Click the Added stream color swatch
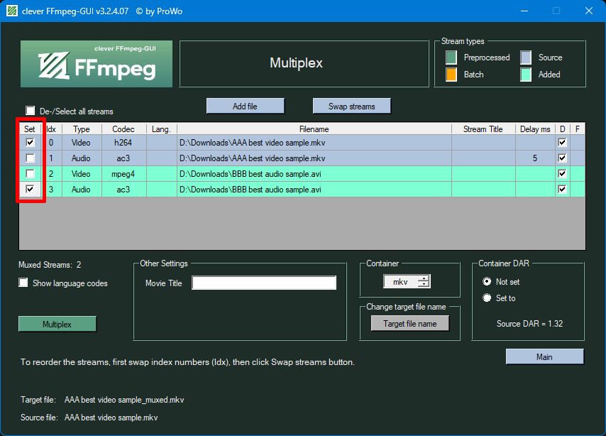 click(x=526, y=75)
